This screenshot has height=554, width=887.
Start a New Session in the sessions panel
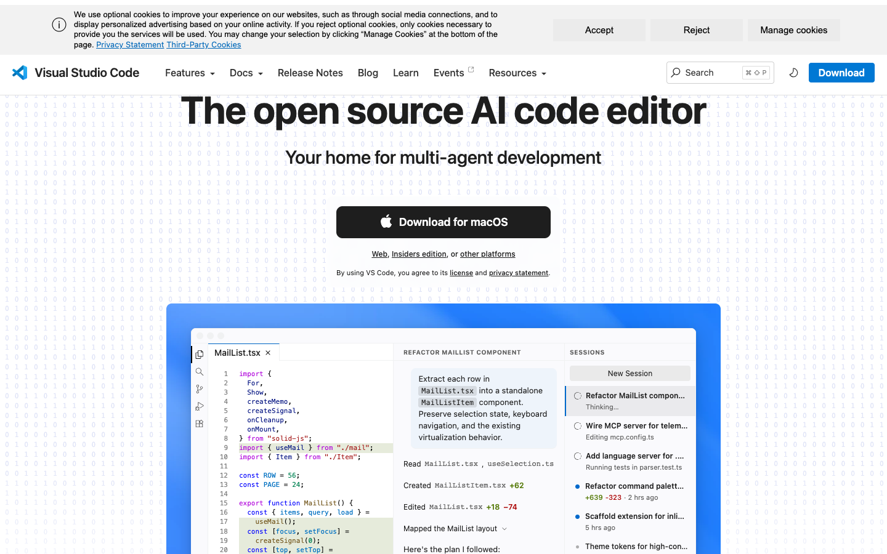pyautogui.click(x=630, y=374)
